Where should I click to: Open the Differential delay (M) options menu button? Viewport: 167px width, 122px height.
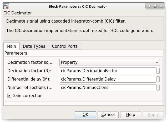(158, 79)
